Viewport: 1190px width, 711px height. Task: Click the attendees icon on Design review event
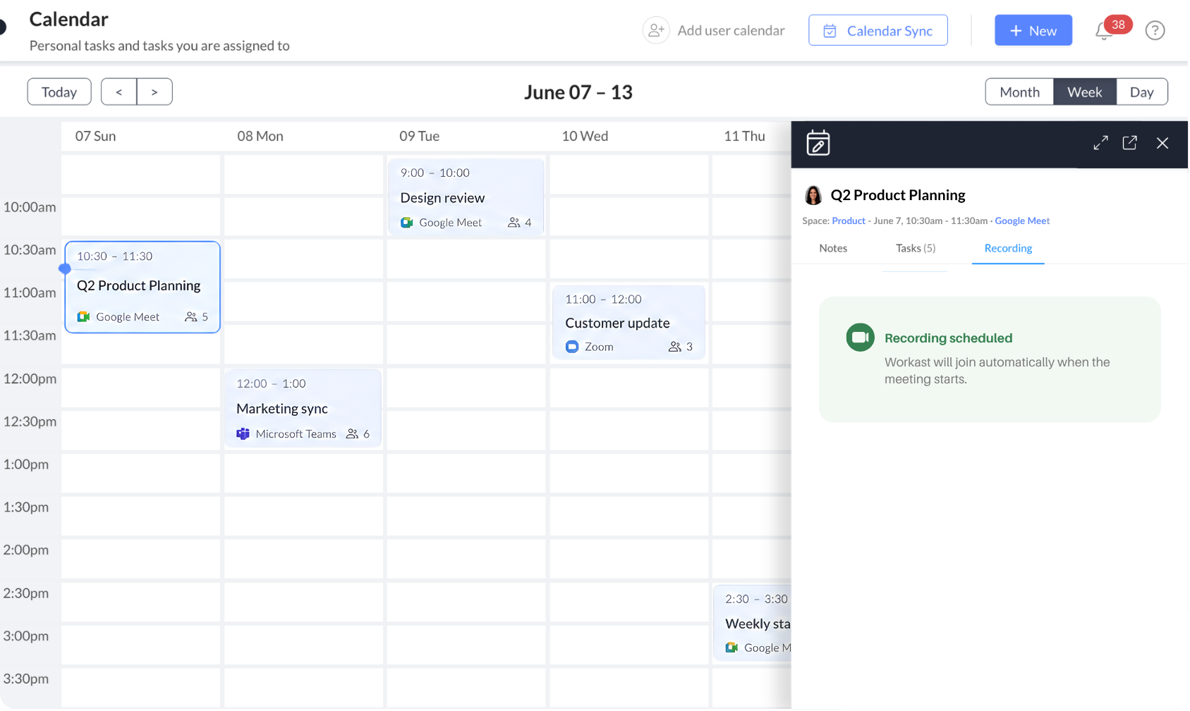514,223
